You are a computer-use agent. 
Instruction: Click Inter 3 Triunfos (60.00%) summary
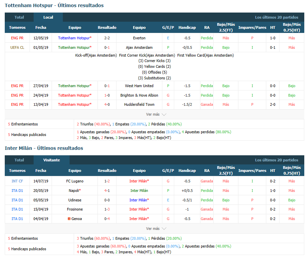click(93, 239)
